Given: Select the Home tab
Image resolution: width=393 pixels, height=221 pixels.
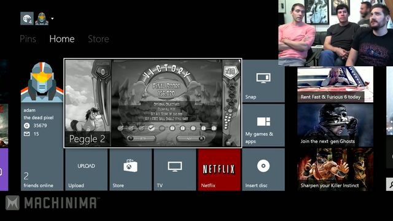Looking at the screenshot, I should point(62,39).
